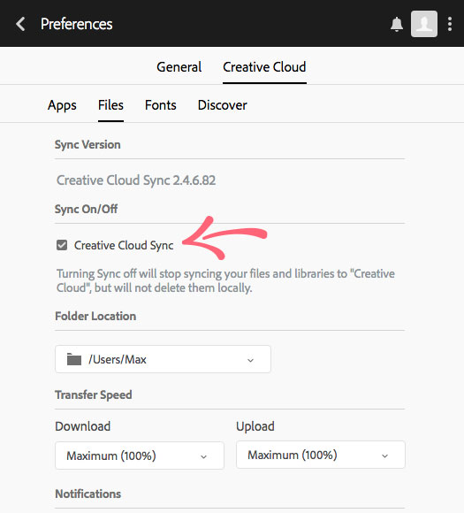Uncheck the Creative Cloud Sync checkbox
Screen dimensions: 464x513
click(x=62, y=245)
